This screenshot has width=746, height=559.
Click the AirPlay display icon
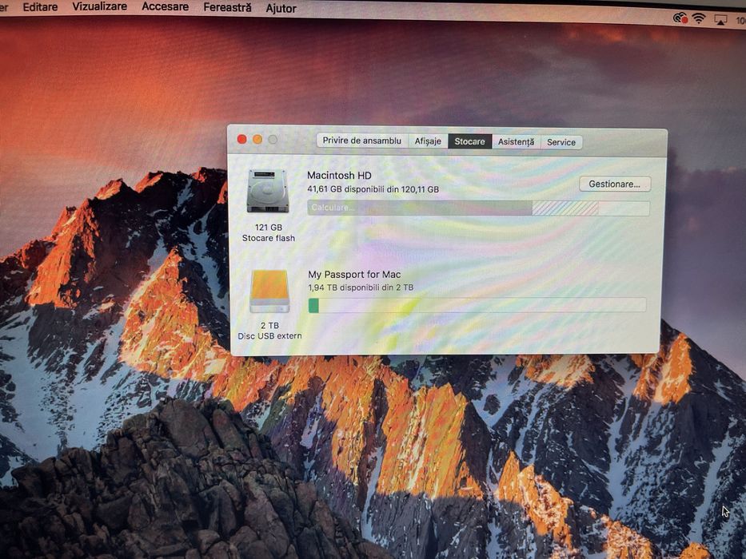720,20
